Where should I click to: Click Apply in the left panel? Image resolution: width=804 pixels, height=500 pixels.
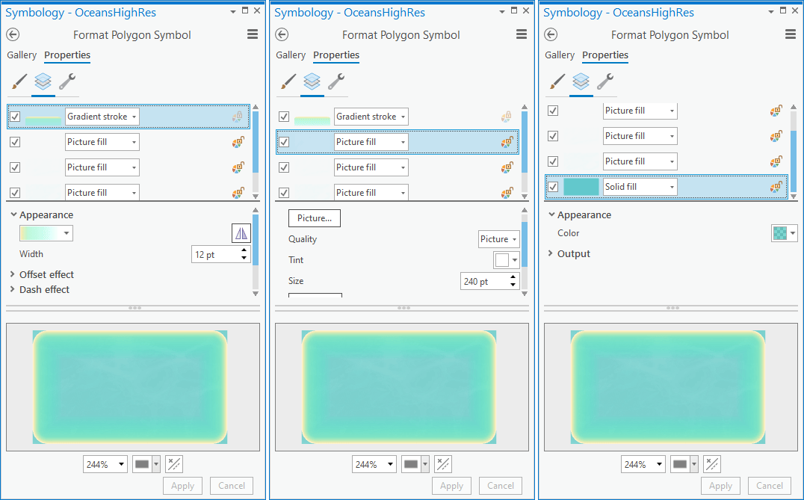pos(182,486)
